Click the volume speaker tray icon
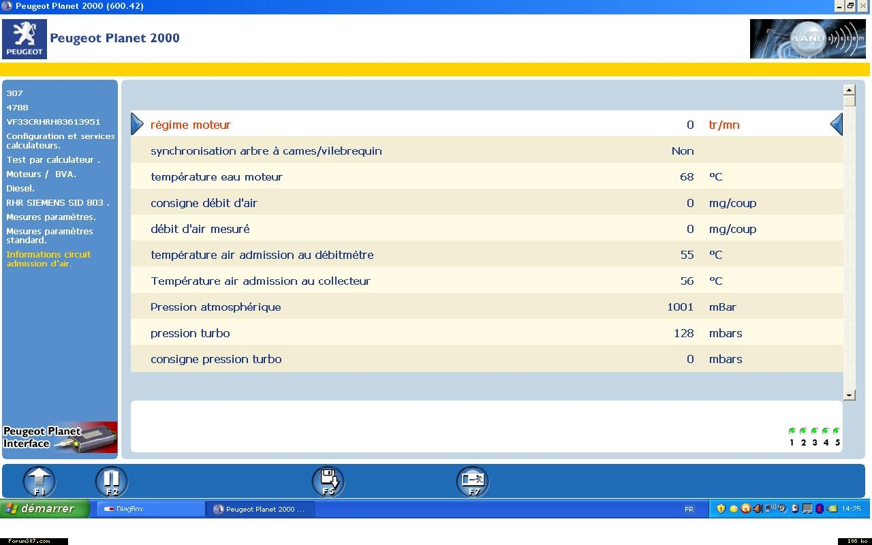This screenshot has height=545, width=872. click(758, 509)
